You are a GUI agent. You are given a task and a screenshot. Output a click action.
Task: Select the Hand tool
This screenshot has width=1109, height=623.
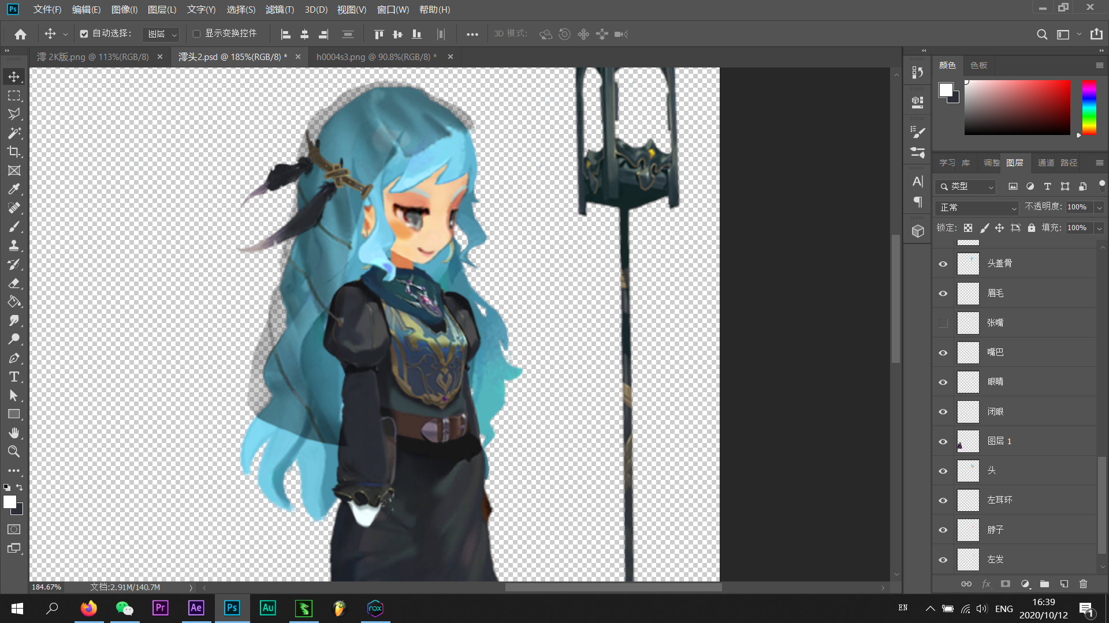14,433
